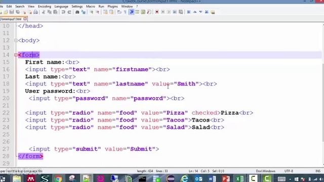Toggle Show All Characters icon

pos(125,12)
